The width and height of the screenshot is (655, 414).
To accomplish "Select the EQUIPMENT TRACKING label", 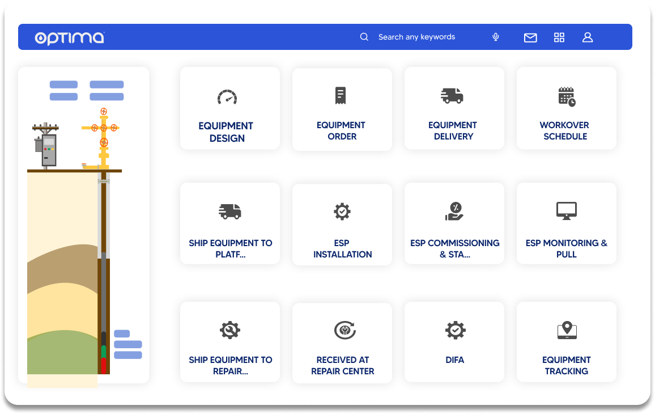I will tap(567, 365).
